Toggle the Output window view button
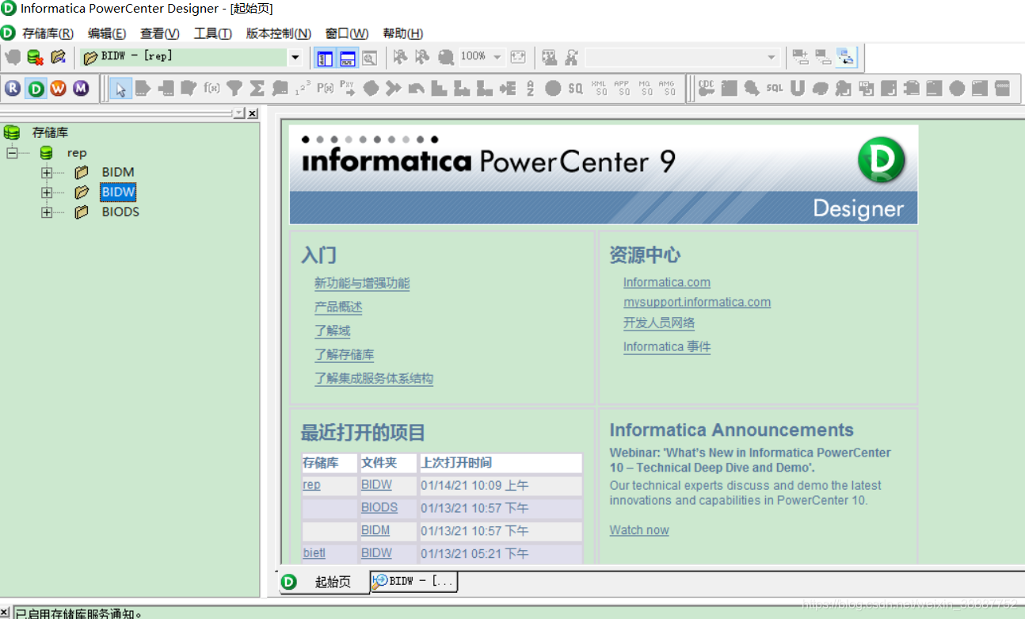 [348, 58]
